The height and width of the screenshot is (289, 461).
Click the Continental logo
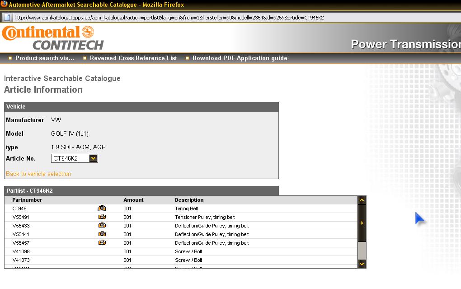[48, 33]
